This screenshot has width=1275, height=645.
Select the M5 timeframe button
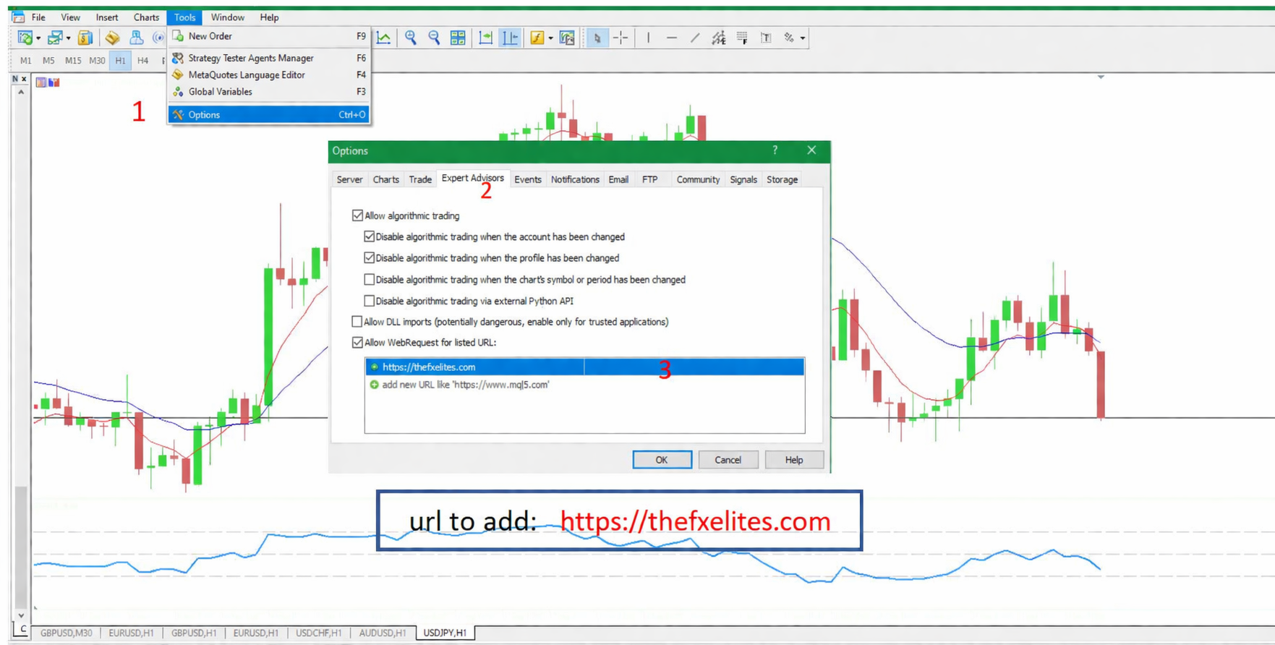[48, 61]
